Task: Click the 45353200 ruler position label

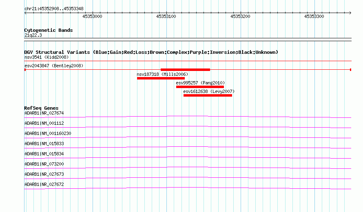Action: pos(240,16)
